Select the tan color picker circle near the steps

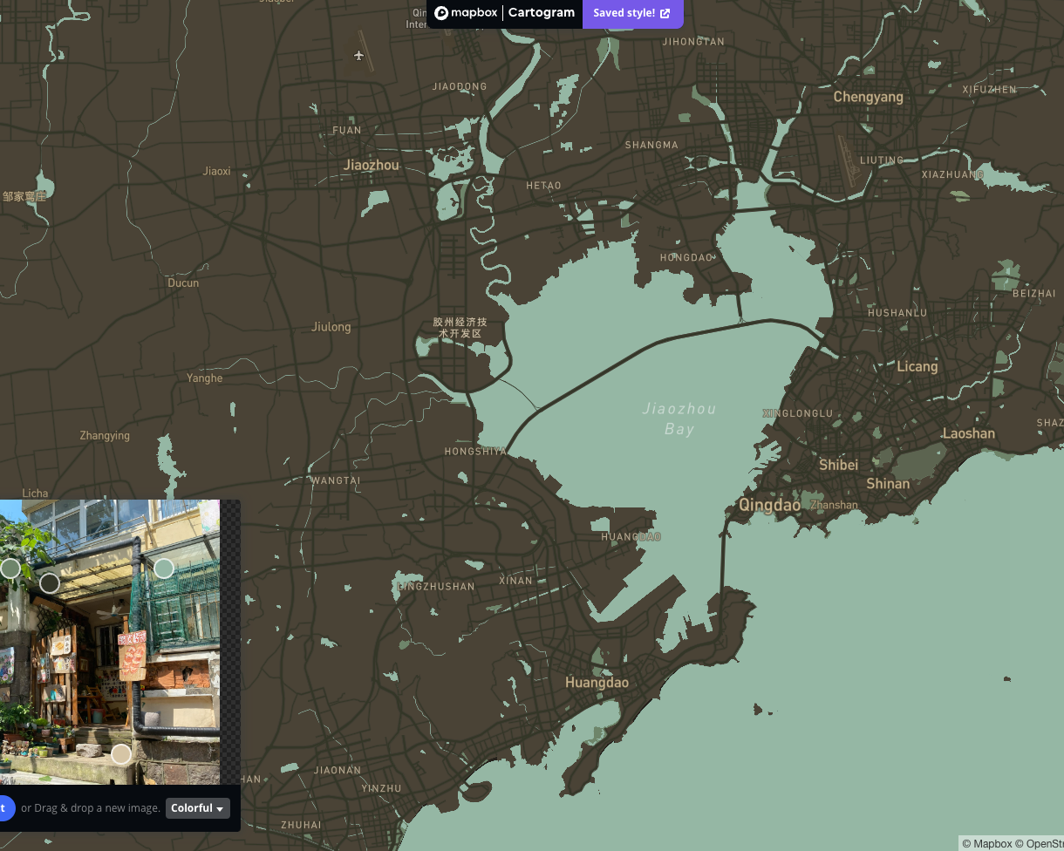[x=120, y=754]
